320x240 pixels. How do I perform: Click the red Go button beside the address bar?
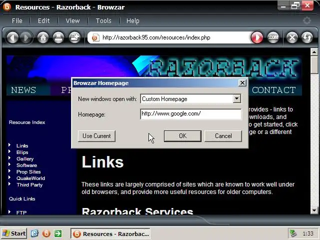256,37
